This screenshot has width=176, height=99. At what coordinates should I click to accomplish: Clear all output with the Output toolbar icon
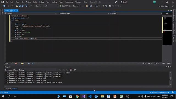(71, 70)
